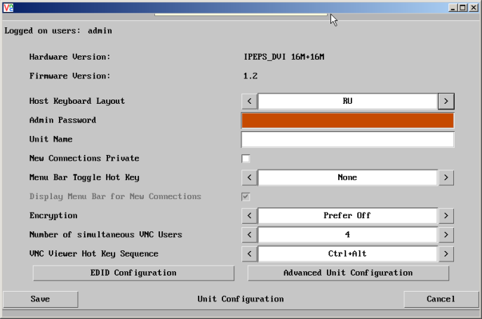Select next VNC Viewer Hot Key Sequence
This screenshot has width=482, height=319.
[446, 254]
